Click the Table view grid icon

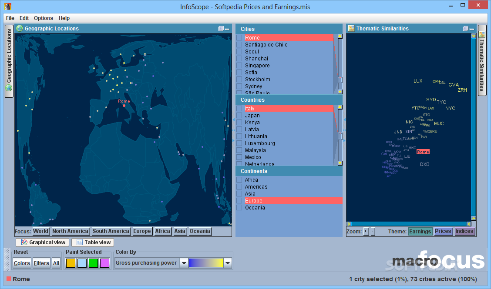click(80, 242)
